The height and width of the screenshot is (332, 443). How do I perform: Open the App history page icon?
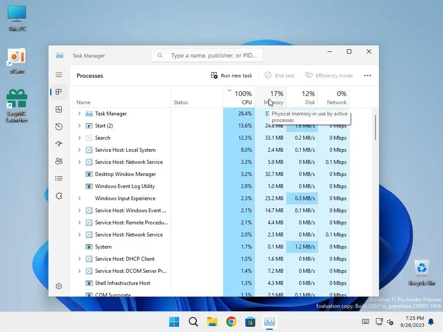point(59,127)
